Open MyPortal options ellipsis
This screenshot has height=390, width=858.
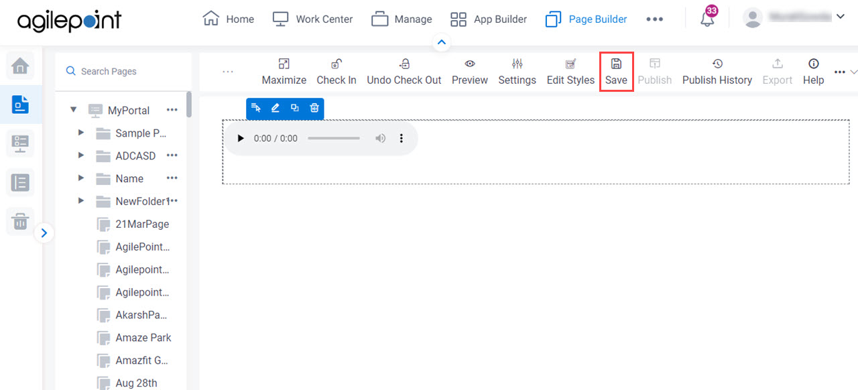click(172, 110)
